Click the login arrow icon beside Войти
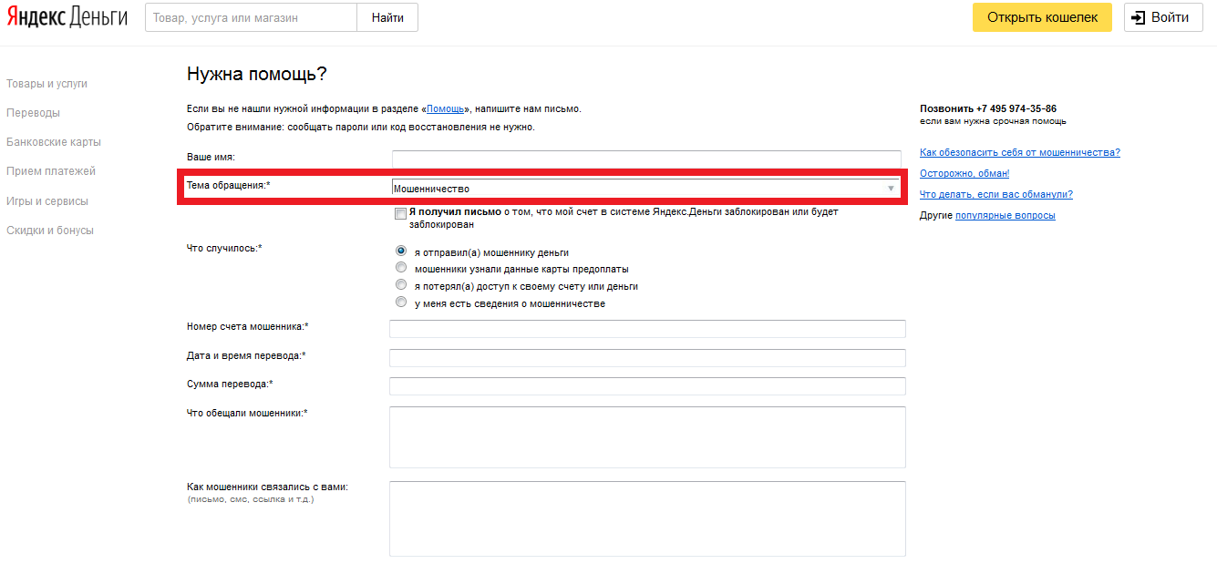 coord(1139,17)
